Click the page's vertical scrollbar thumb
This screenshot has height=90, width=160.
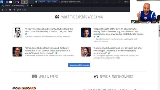tap(159, 31)
